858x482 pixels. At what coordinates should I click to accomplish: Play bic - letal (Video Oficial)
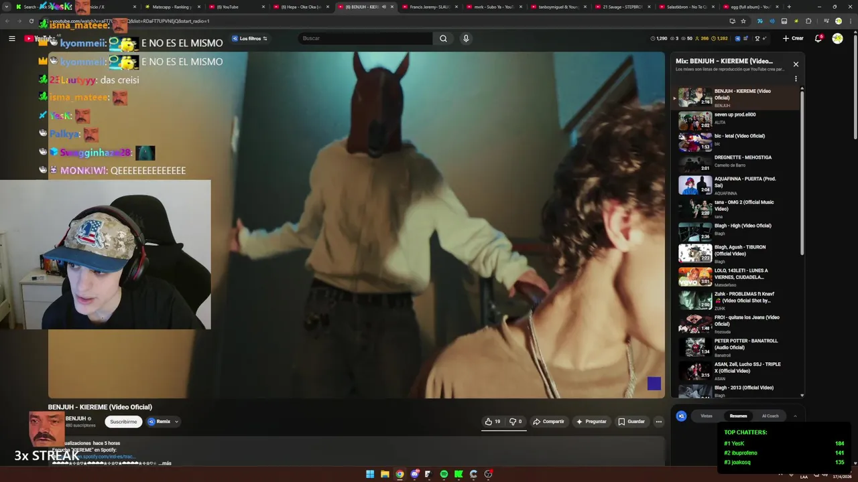coord(737,142)
